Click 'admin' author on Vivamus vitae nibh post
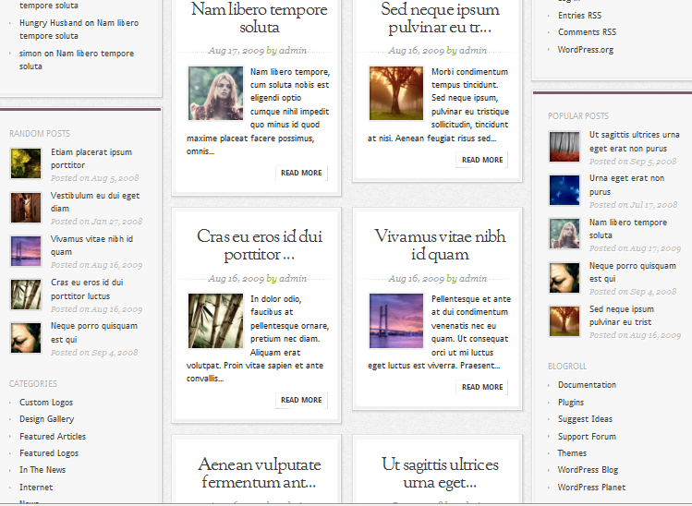692x506 pixels. (473, 278)
